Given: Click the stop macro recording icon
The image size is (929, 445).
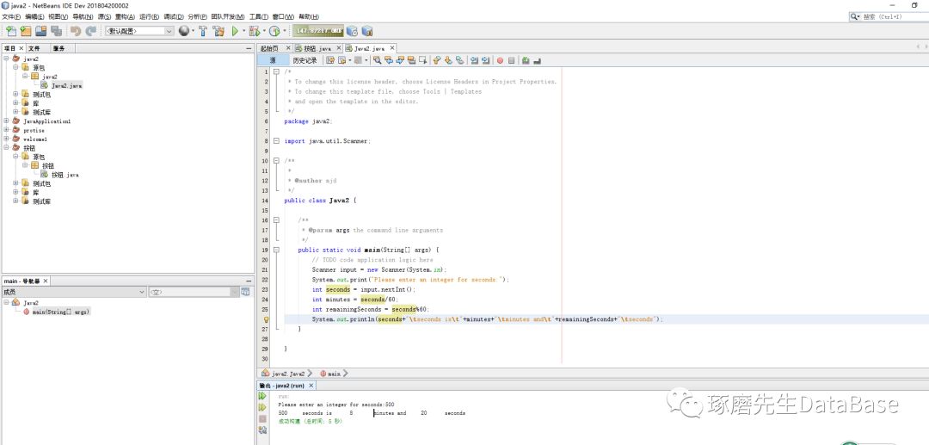Looking at the screenshot, I should point(511,60).
